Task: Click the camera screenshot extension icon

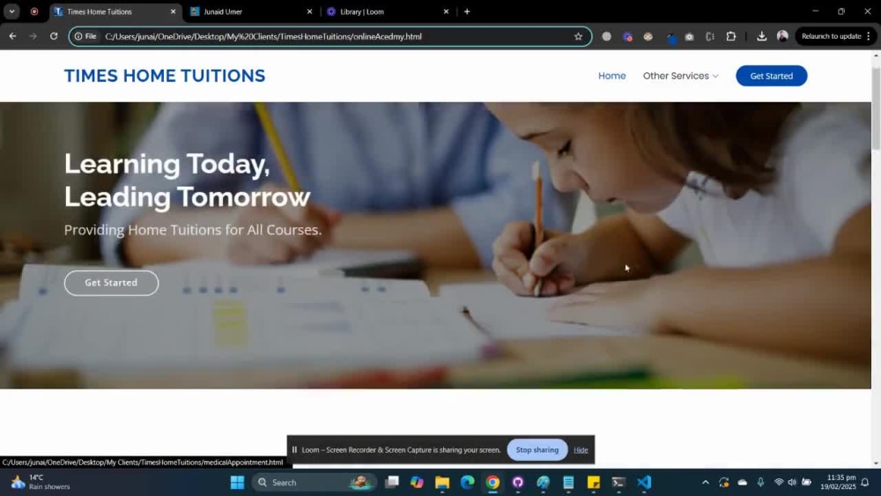Action: point(690,36)
